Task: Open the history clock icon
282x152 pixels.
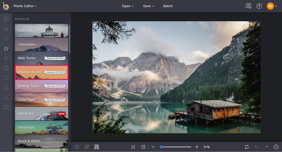Action: pos(276,147)
